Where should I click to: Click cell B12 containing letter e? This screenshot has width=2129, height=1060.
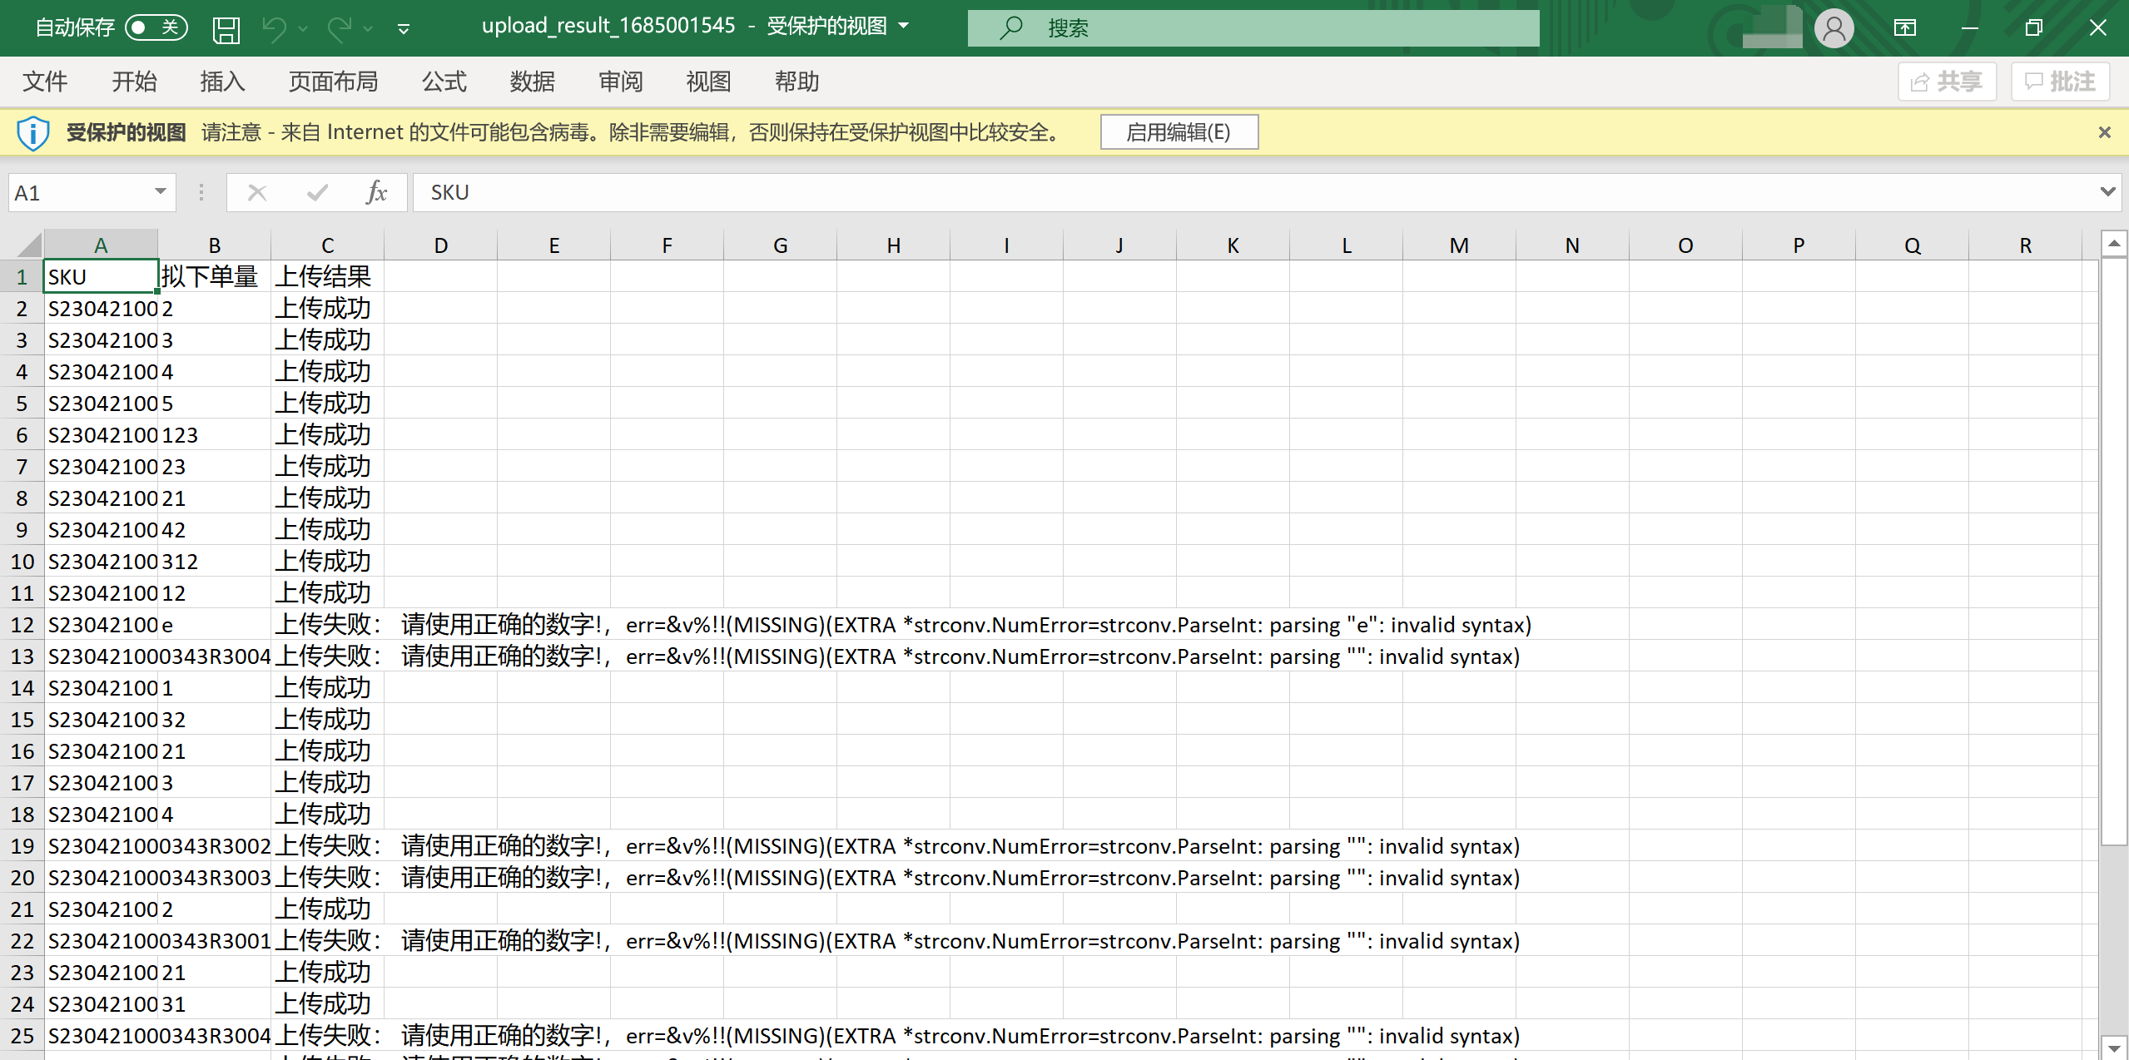(214, 625)
